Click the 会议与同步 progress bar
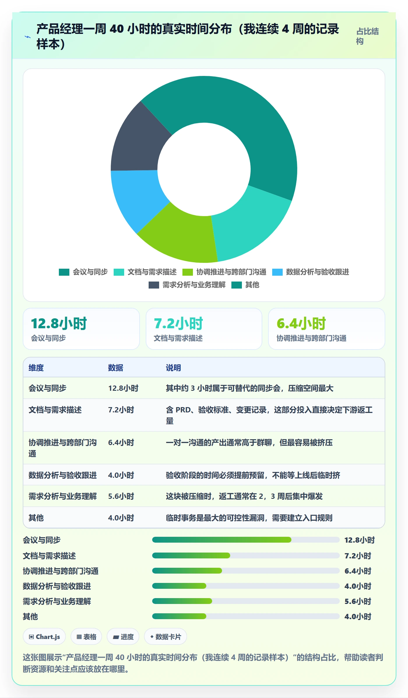The image size is (408, 698). 246,540
